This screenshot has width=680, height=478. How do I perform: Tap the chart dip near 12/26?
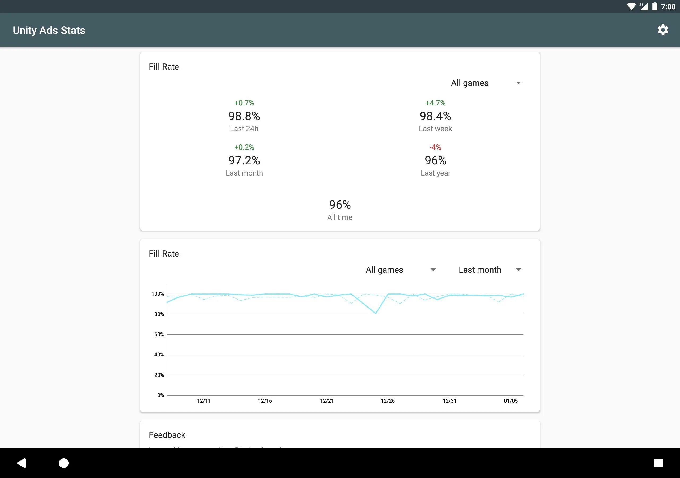coord(376,313)
